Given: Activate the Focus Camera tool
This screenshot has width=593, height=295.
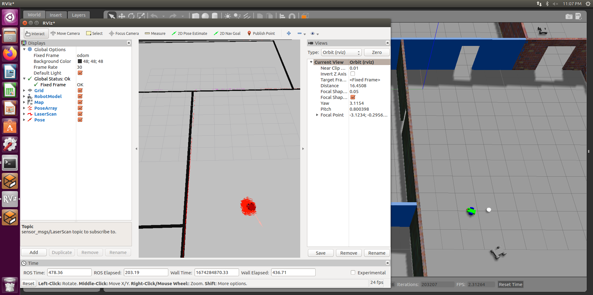Looking at the screenshot, I should click(124, 33).
